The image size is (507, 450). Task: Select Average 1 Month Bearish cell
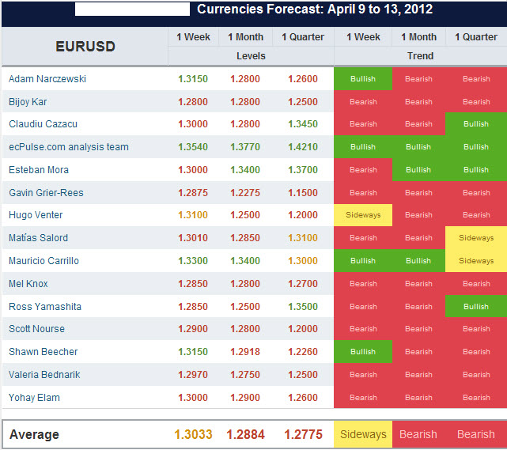pyautogui.click(x=418, y=434)
